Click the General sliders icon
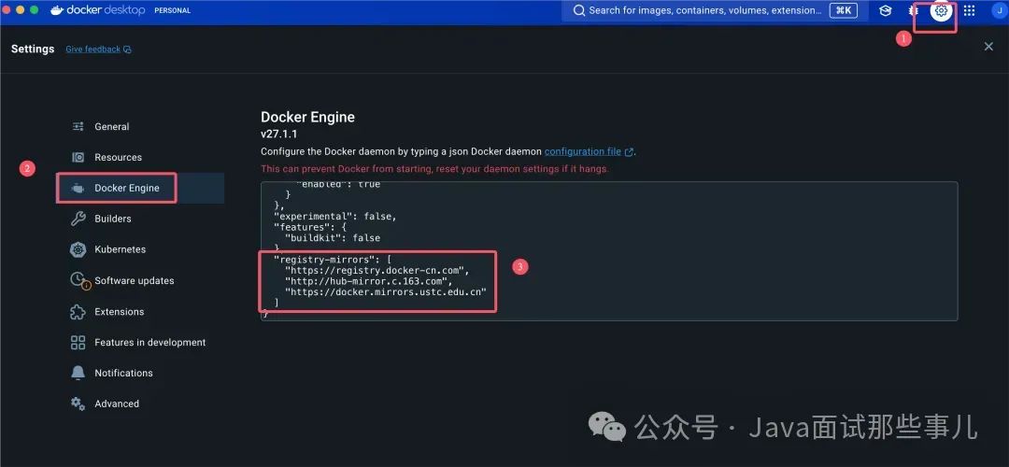This screenshot has height=467, width=1009. point(78,127)
